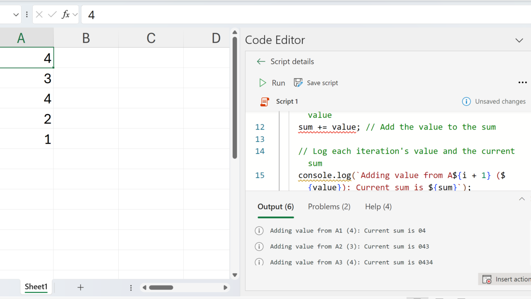Collapse the Code Editor pane chevron
531x299 pixels.
coord(519,40)
